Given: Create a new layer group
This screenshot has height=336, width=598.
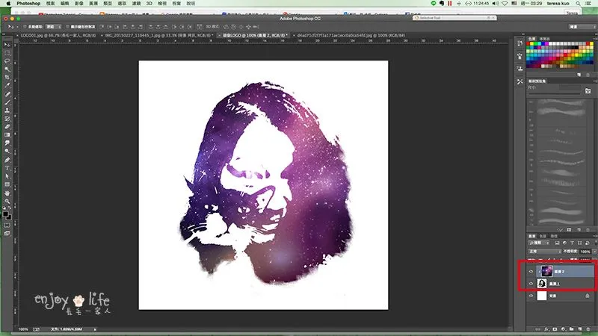Looking at the screenshot, I should [x=571, y=329].
